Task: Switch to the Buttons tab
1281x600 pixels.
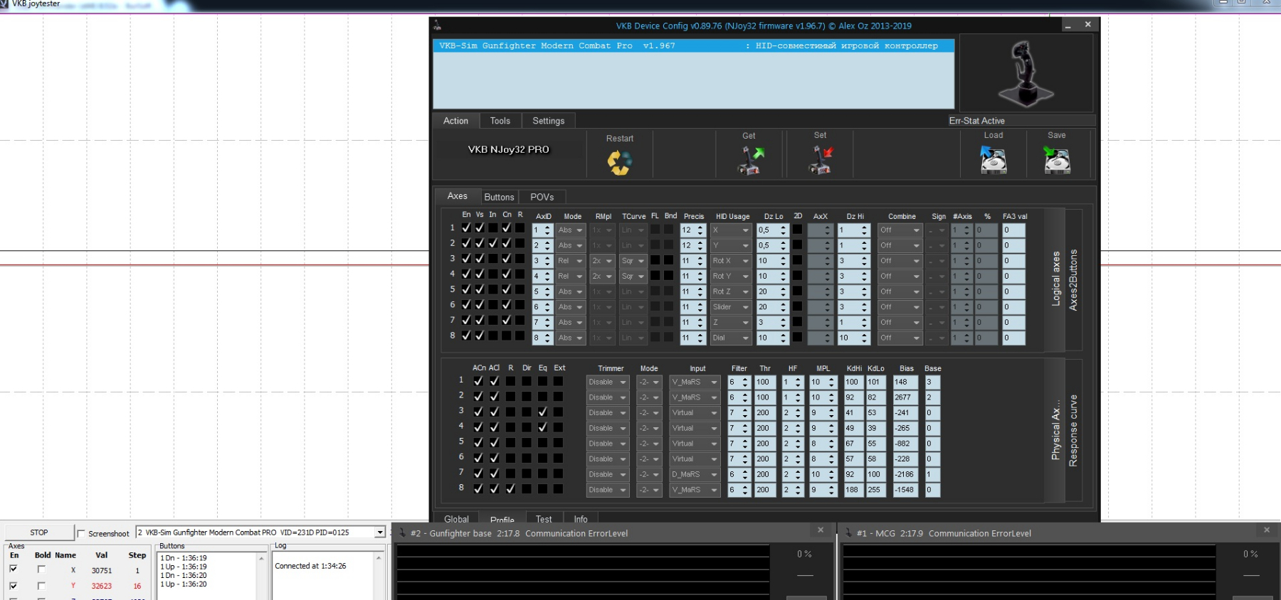Action: (x=499, y=197)
